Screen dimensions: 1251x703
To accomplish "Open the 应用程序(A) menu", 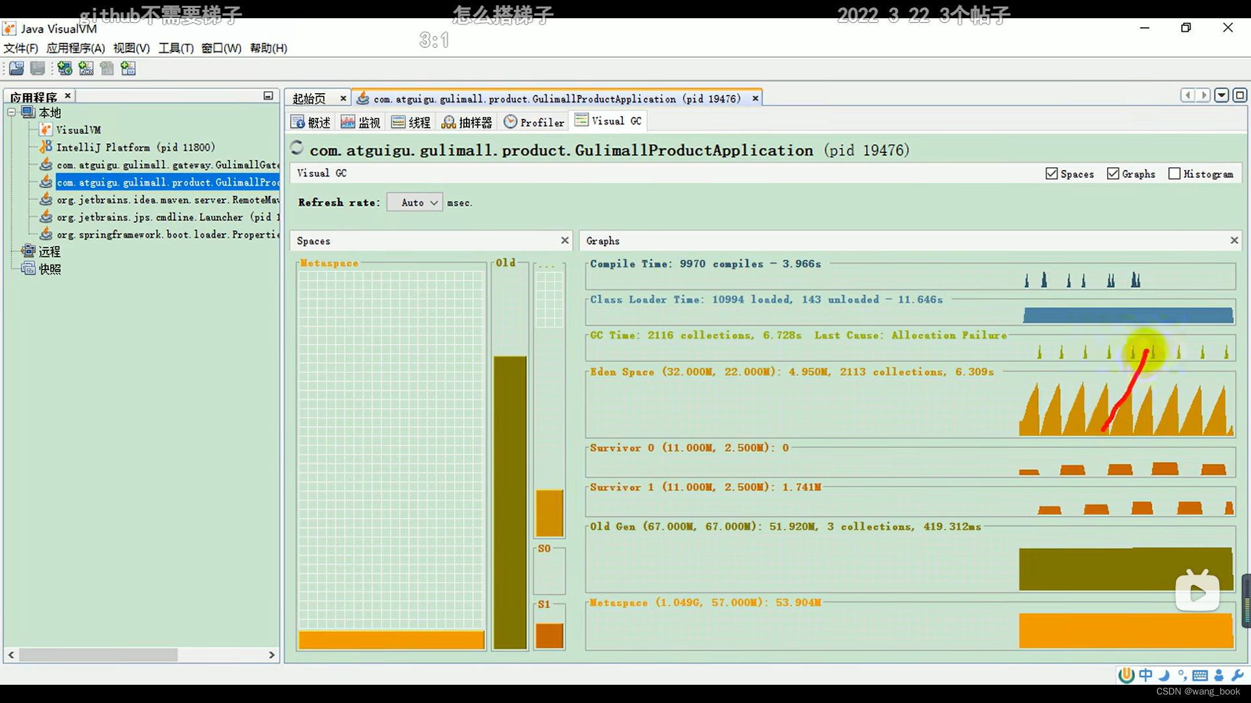I will (x=76, y=48).
